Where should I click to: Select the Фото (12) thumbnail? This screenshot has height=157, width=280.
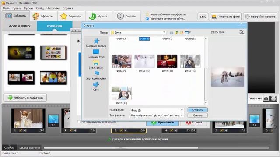(x=190, y=61)
